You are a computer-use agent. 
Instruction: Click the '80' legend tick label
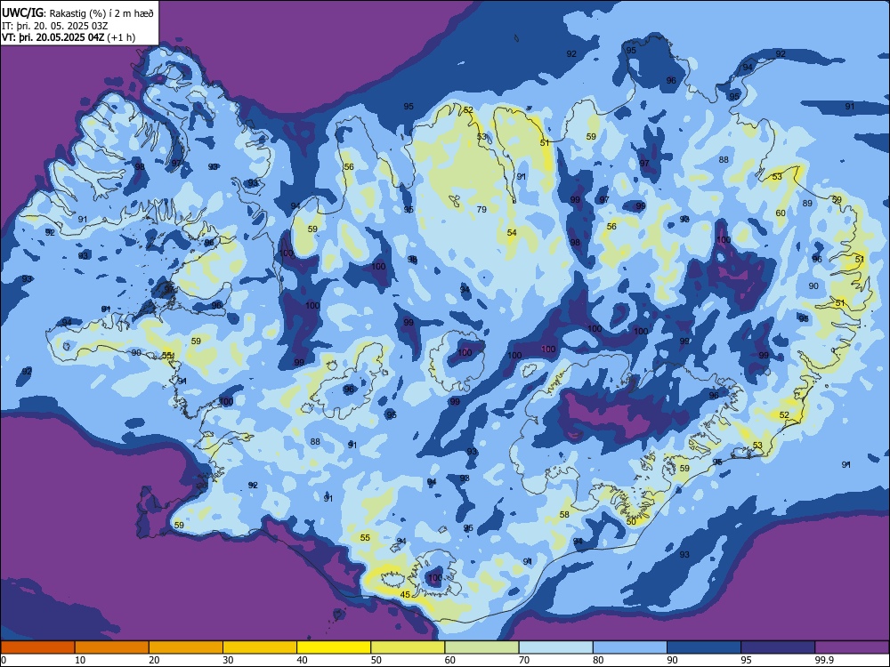click(x=598, y=660)
